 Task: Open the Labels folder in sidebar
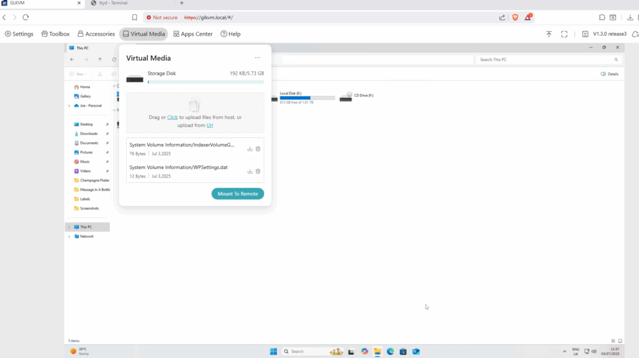pos(85,199)
